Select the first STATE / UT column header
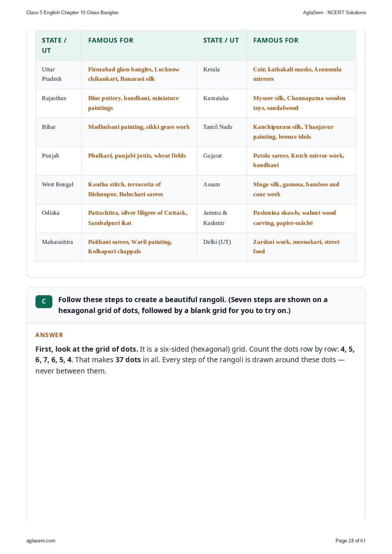This screenshot has width=392, height=554. click(x=59, y=45)
